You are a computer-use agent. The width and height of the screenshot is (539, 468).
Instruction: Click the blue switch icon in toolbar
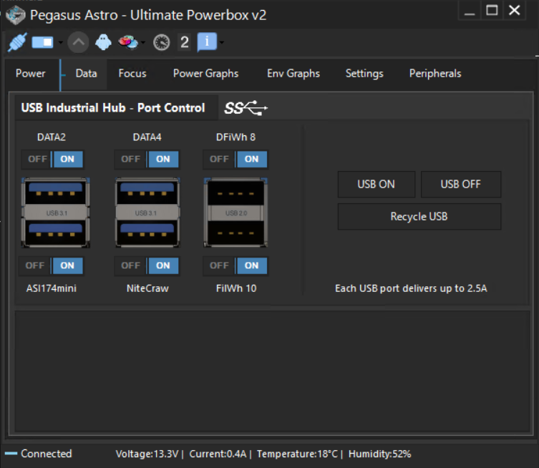point(42,42)
